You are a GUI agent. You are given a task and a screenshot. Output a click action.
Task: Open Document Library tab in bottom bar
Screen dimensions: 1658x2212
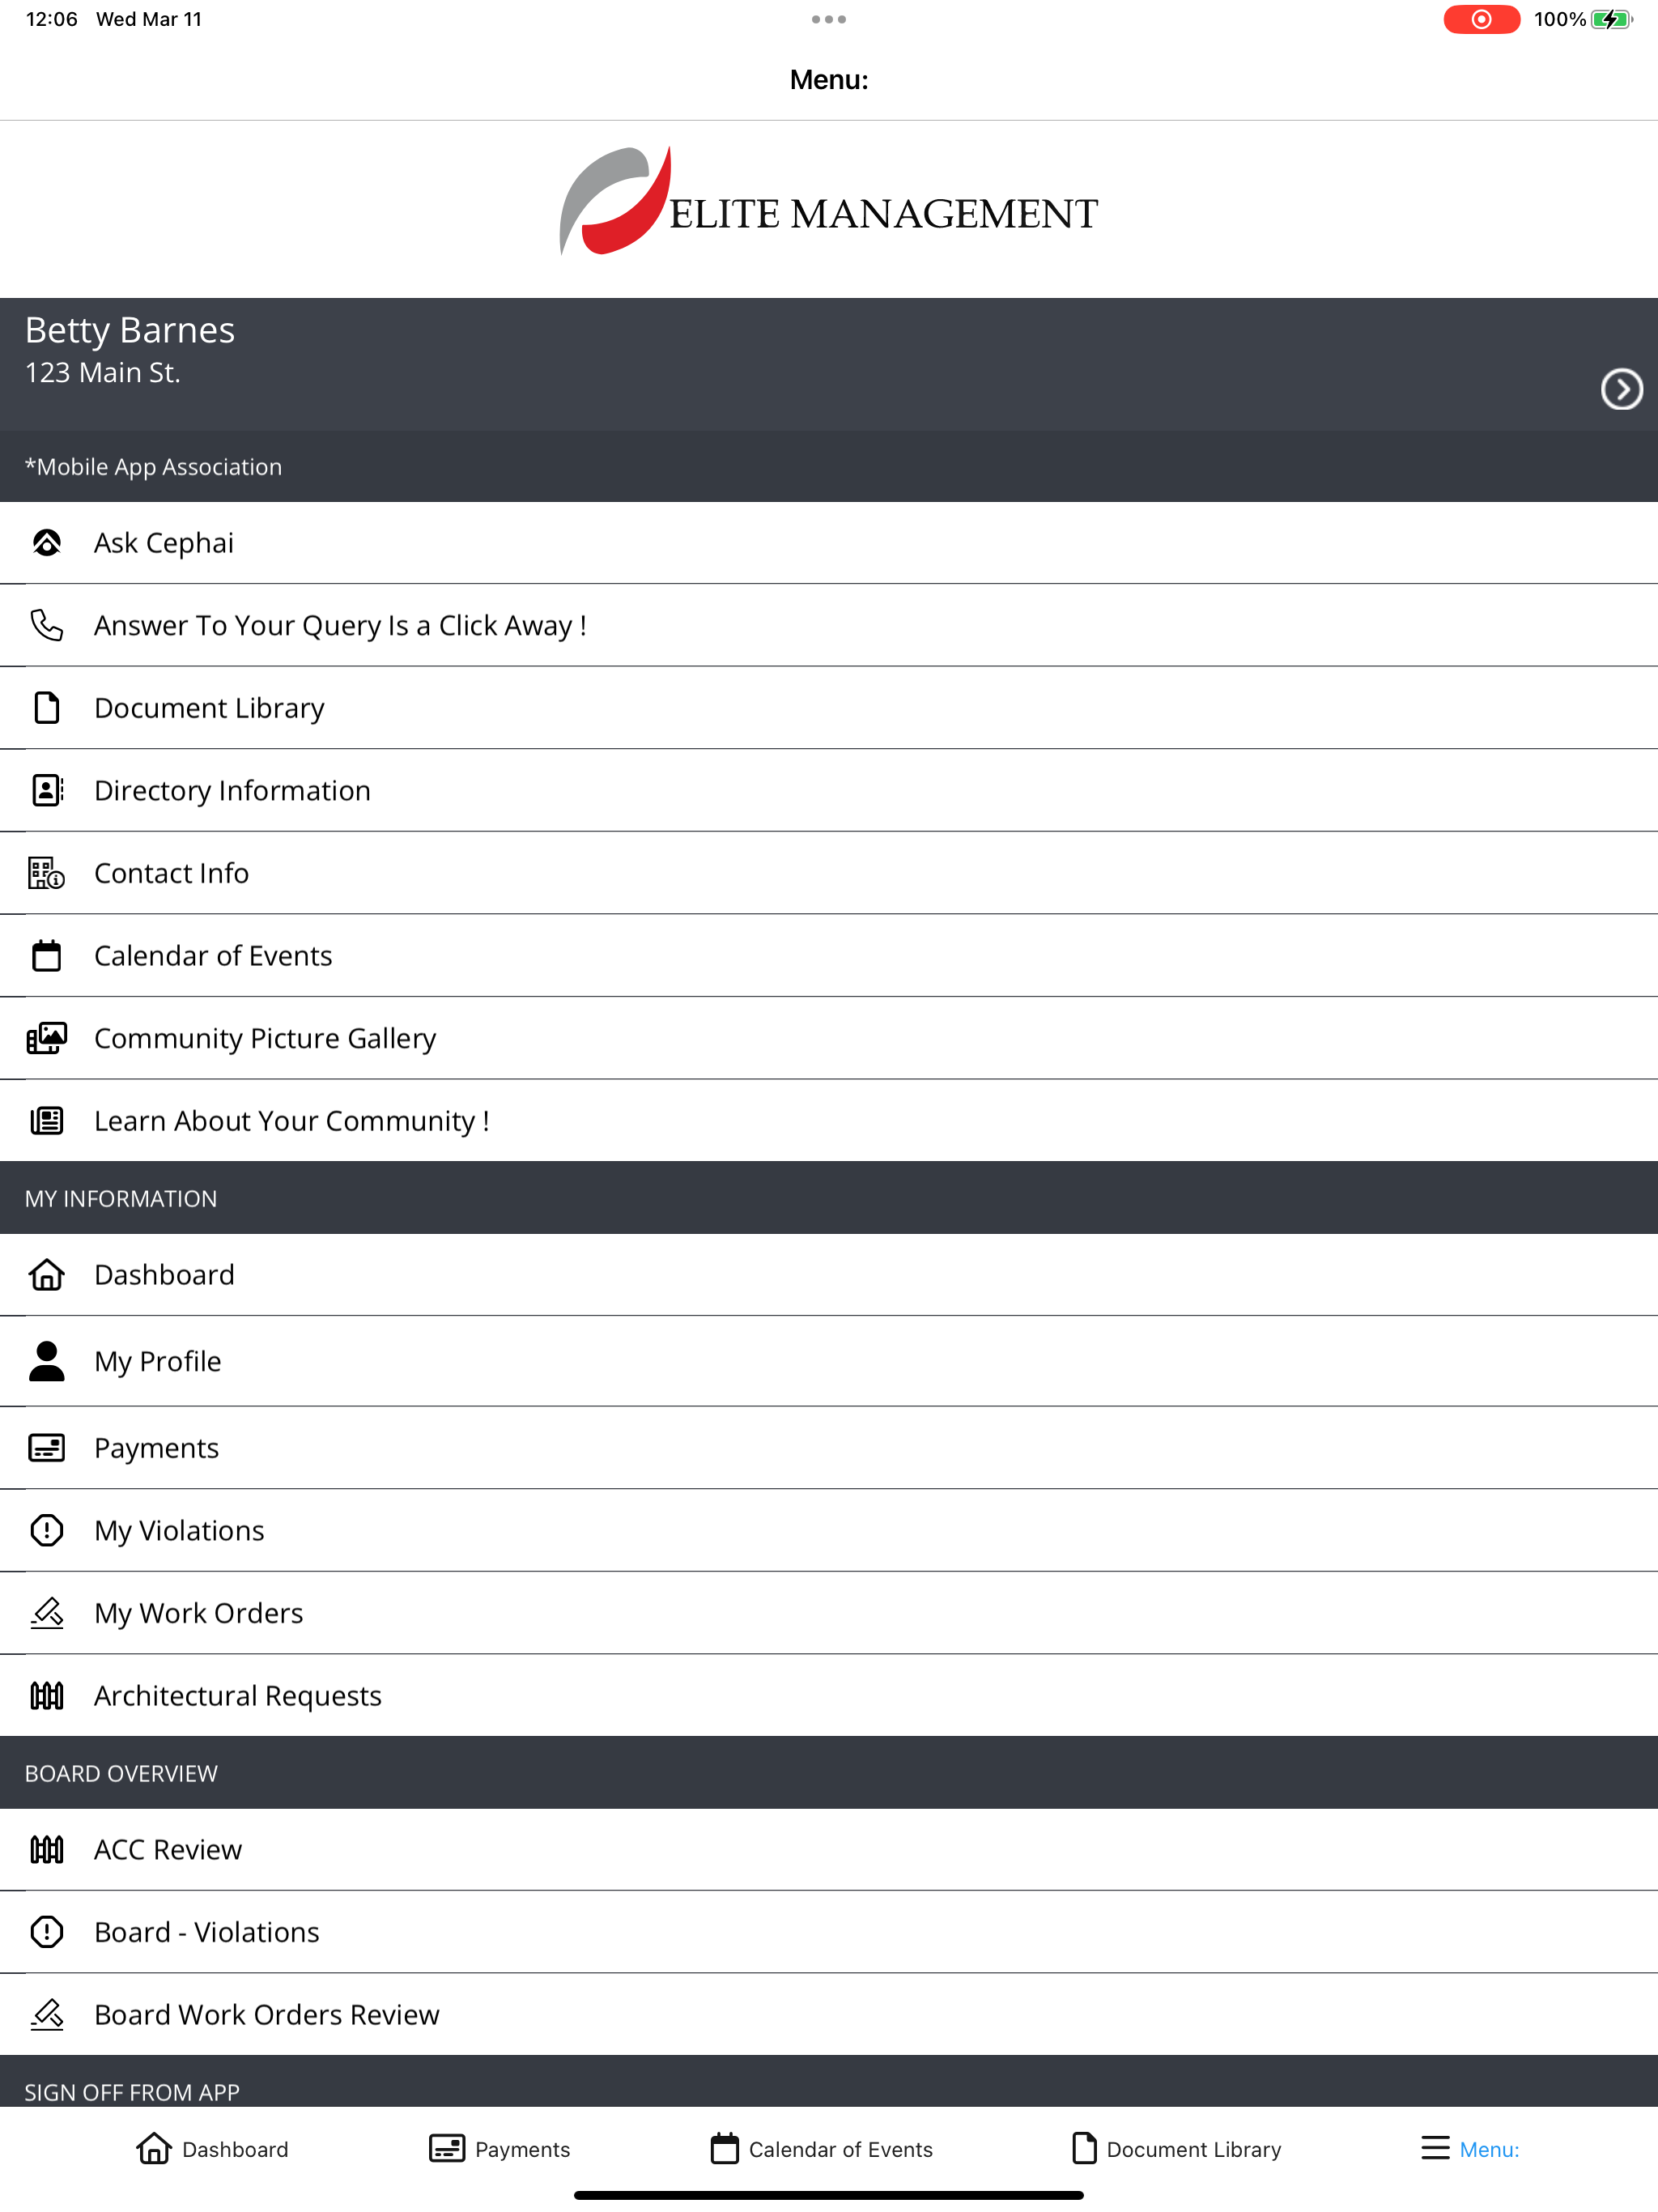1176,2149
